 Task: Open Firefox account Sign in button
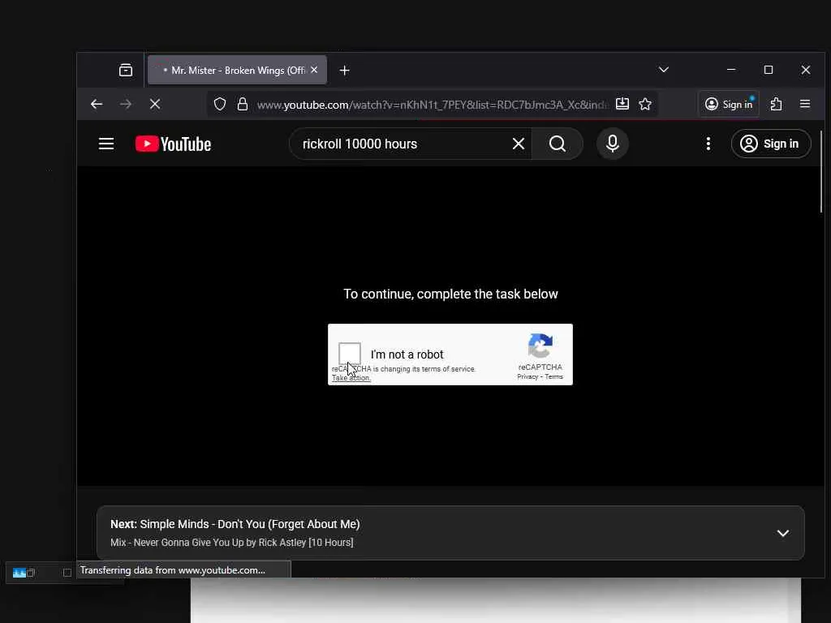(x=729, y=104)
